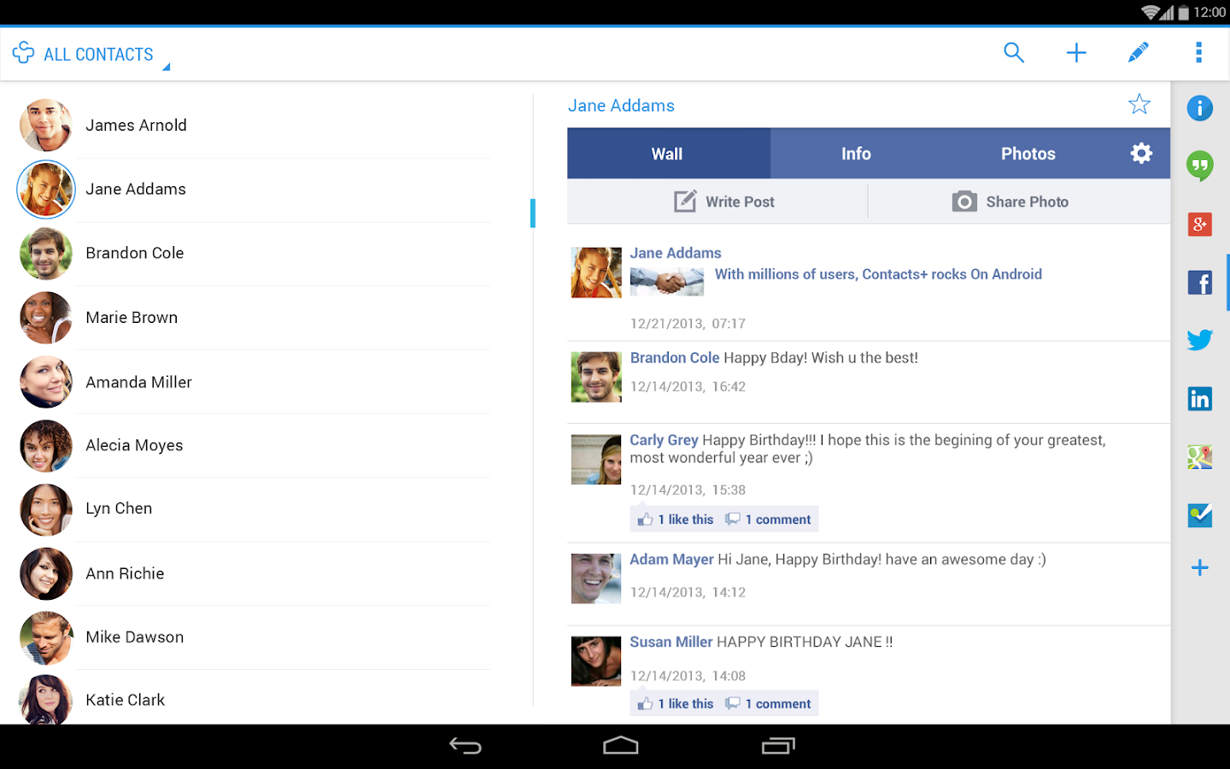This screenshot has width=1230, height=769.
Task: Click the Write Post button
Action: coord(723,201)
